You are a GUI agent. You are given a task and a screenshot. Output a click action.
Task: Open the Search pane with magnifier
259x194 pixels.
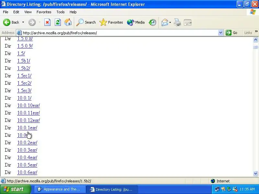[x=86, y=22]
